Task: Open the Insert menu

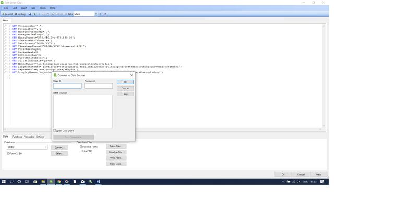Action: tap(23, 8)
